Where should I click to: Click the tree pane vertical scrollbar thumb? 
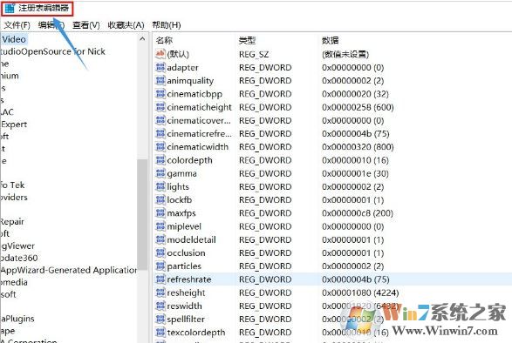(142, 214)
